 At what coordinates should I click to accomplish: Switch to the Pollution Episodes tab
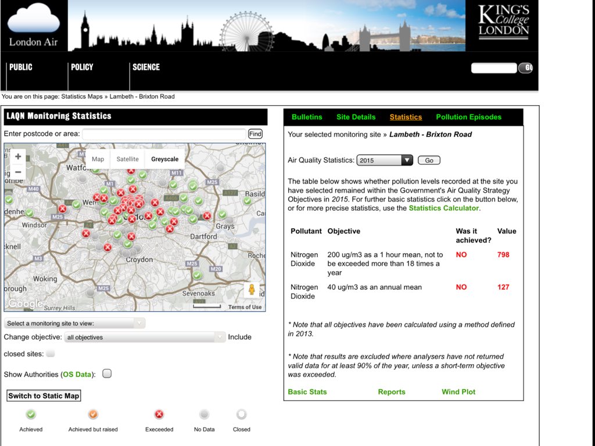[468, 117]
